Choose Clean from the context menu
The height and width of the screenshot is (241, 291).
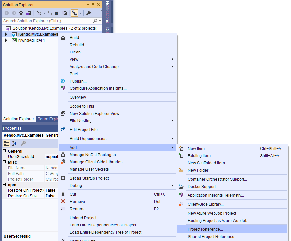pos(118,52)
